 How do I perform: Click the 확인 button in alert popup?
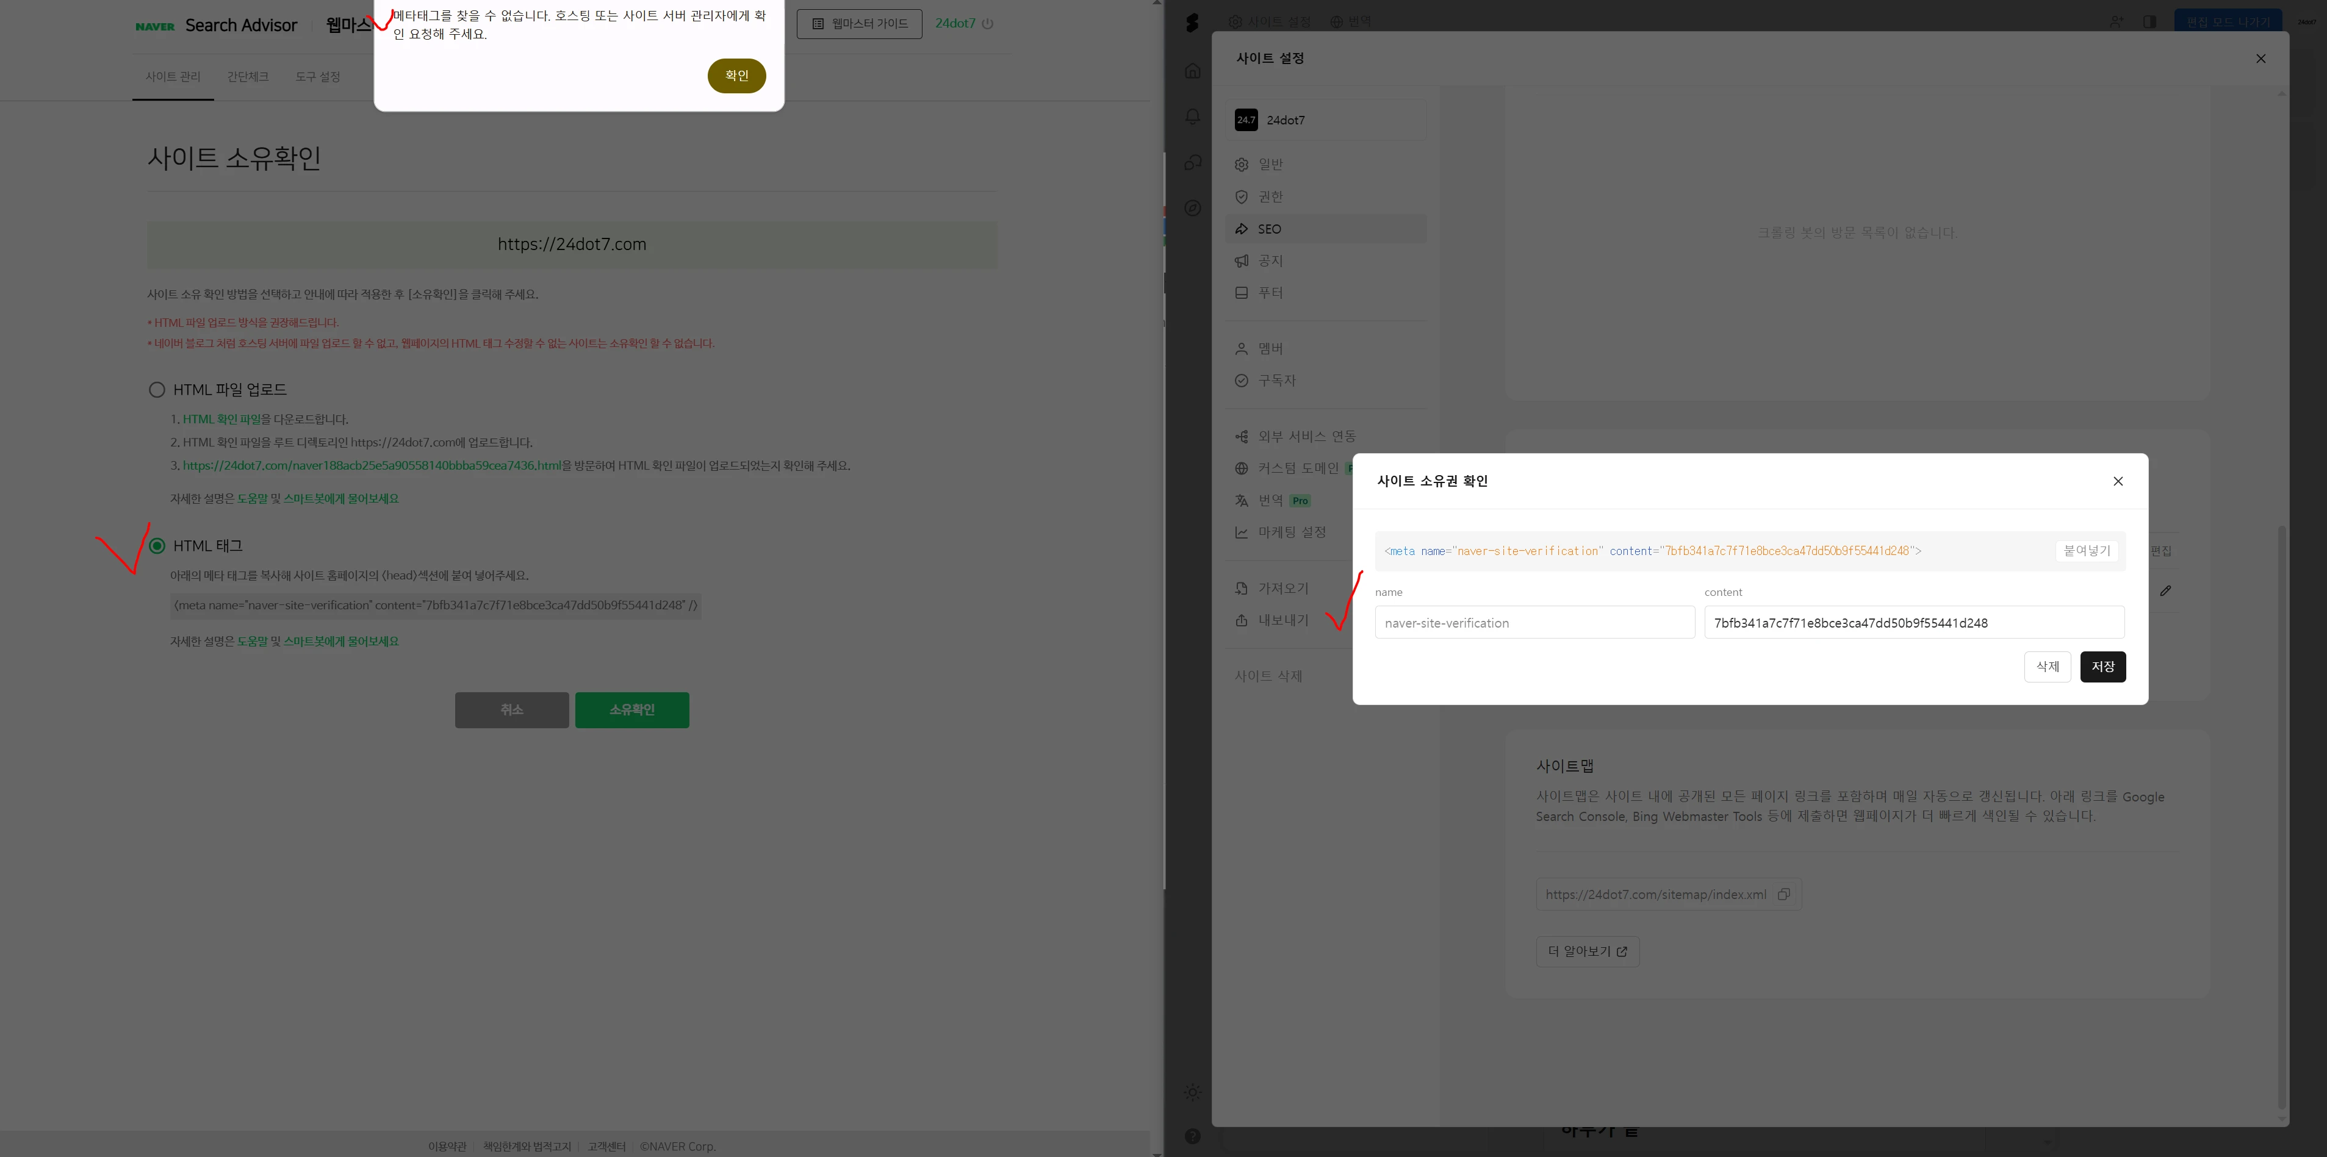(736, 76)
